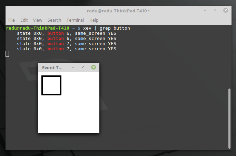
Task: Open the View menu in terminal
Action: (x=38, y=20)
